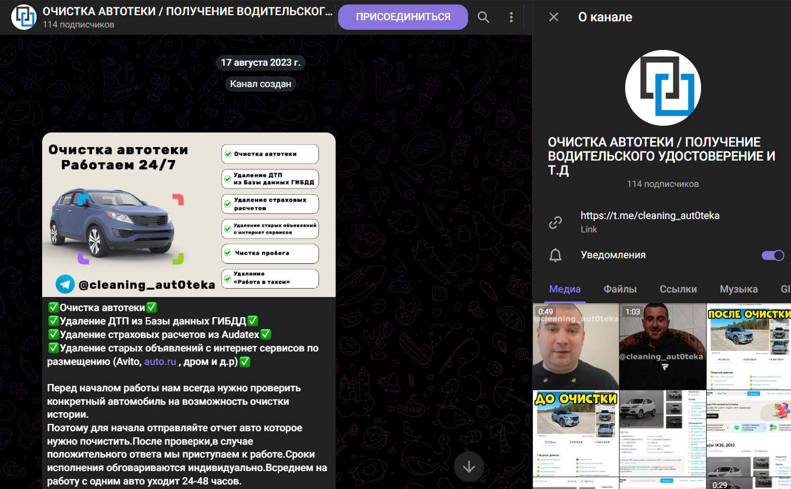Open the three-dot more options menu
The image size is (791, 489).
point(511,17)
